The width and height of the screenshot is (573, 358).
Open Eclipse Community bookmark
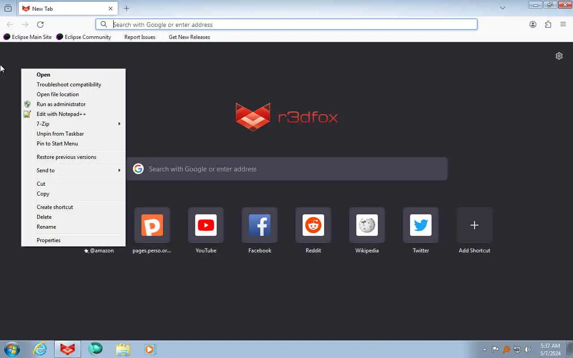(x=84, y=37)
